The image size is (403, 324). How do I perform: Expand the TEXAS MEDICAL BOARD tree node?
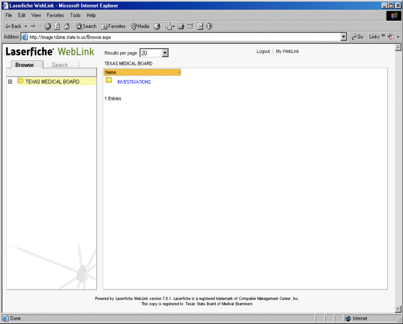point(10,82)
